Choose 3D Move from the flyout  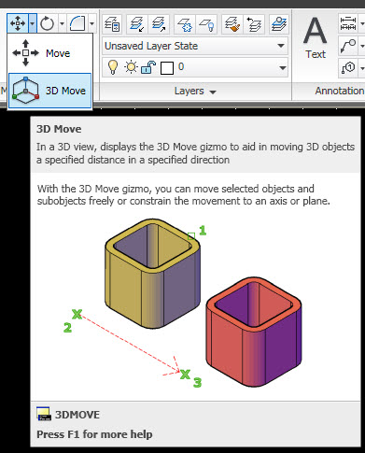49,91
